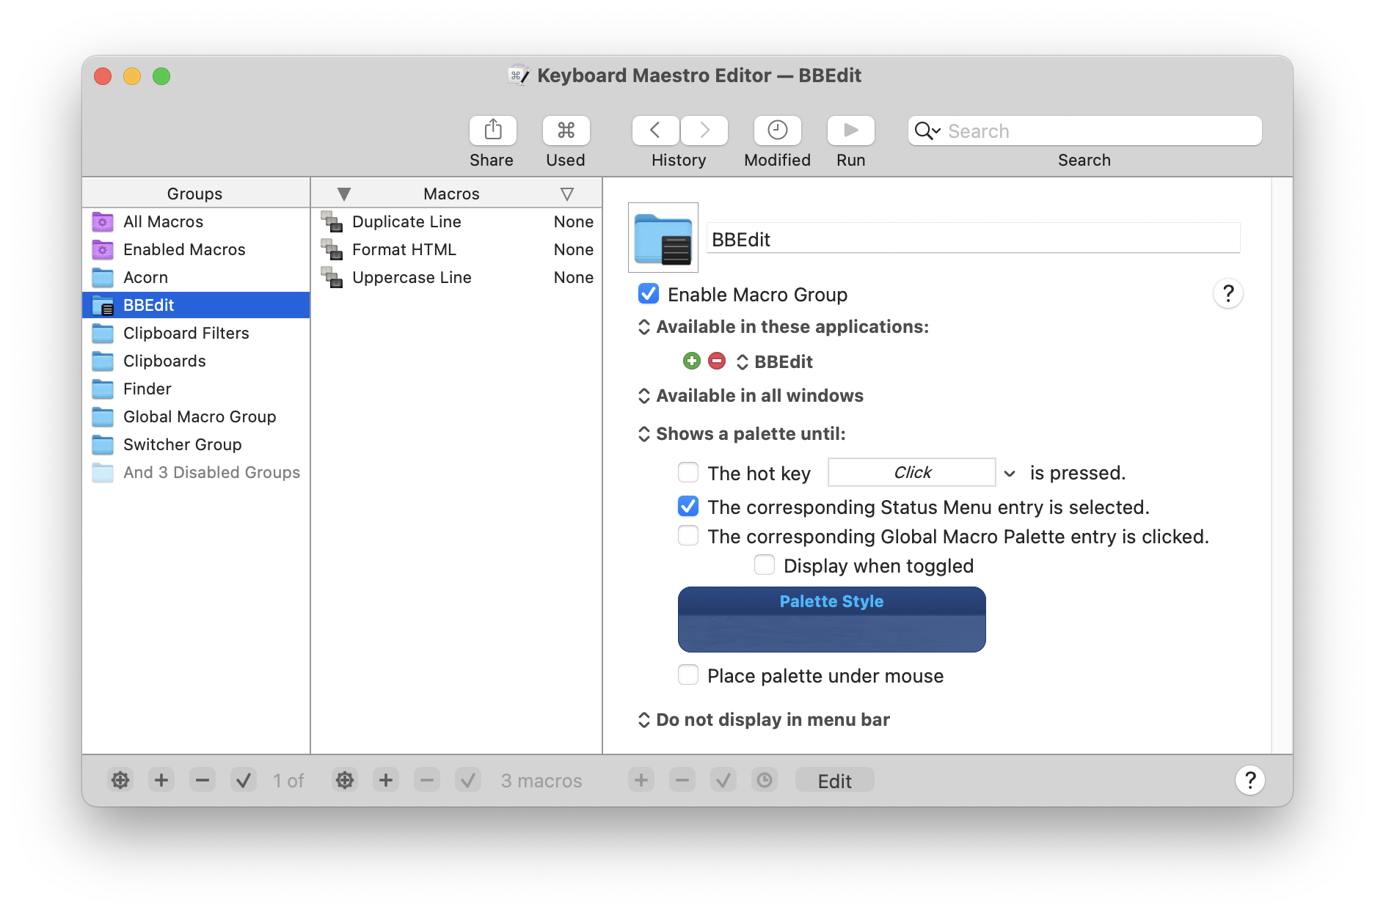Click the Share toolbar icon
The height and width of the screenshot is (915, 1375).
point(492,131)
